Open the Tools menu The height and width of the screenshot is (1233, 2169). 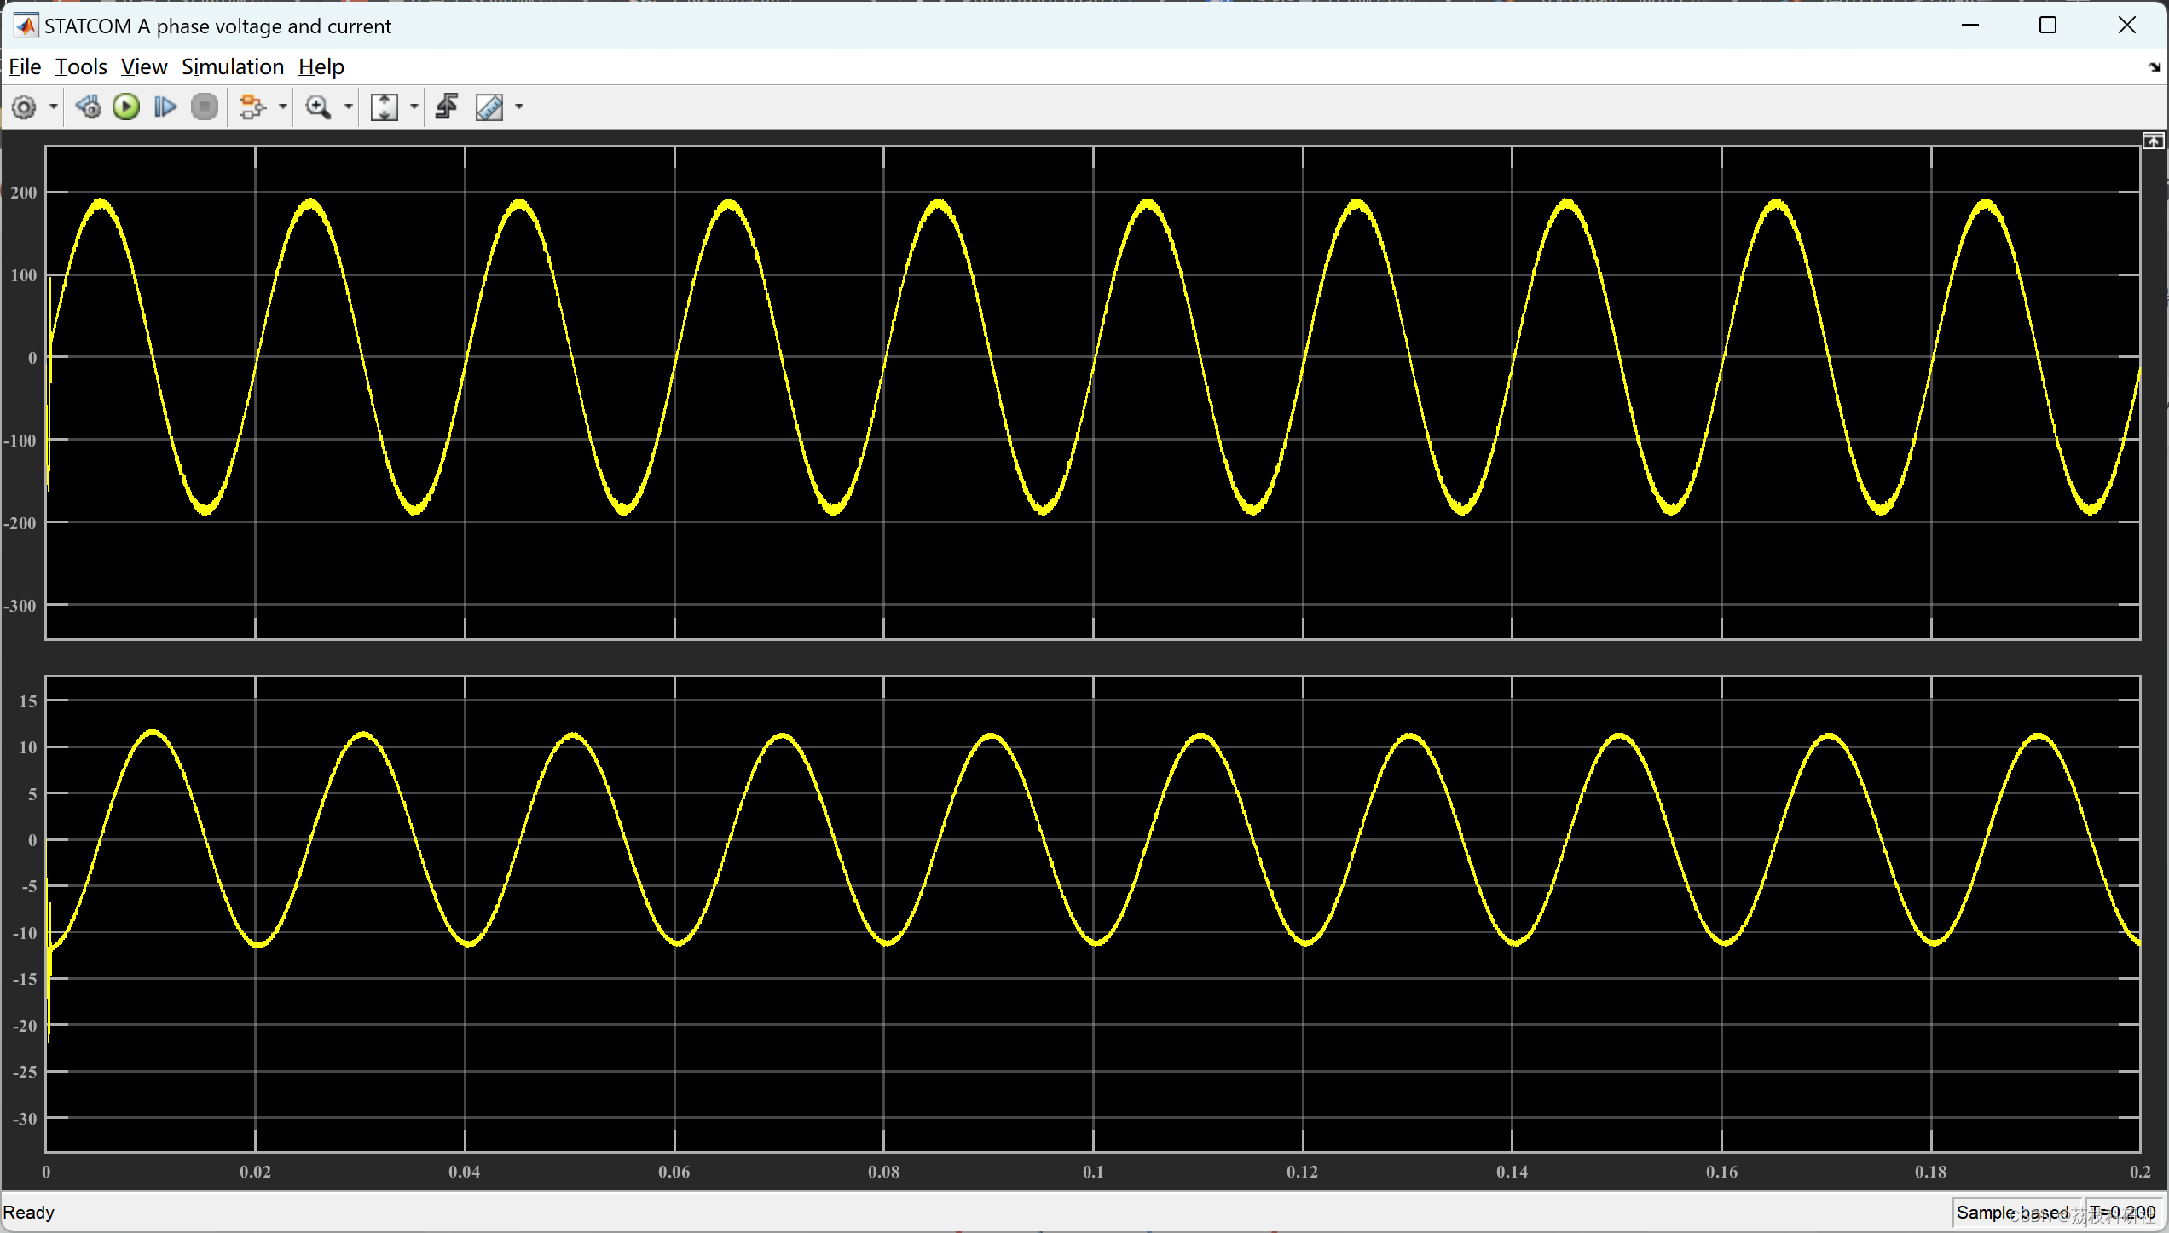click(81, 66)
